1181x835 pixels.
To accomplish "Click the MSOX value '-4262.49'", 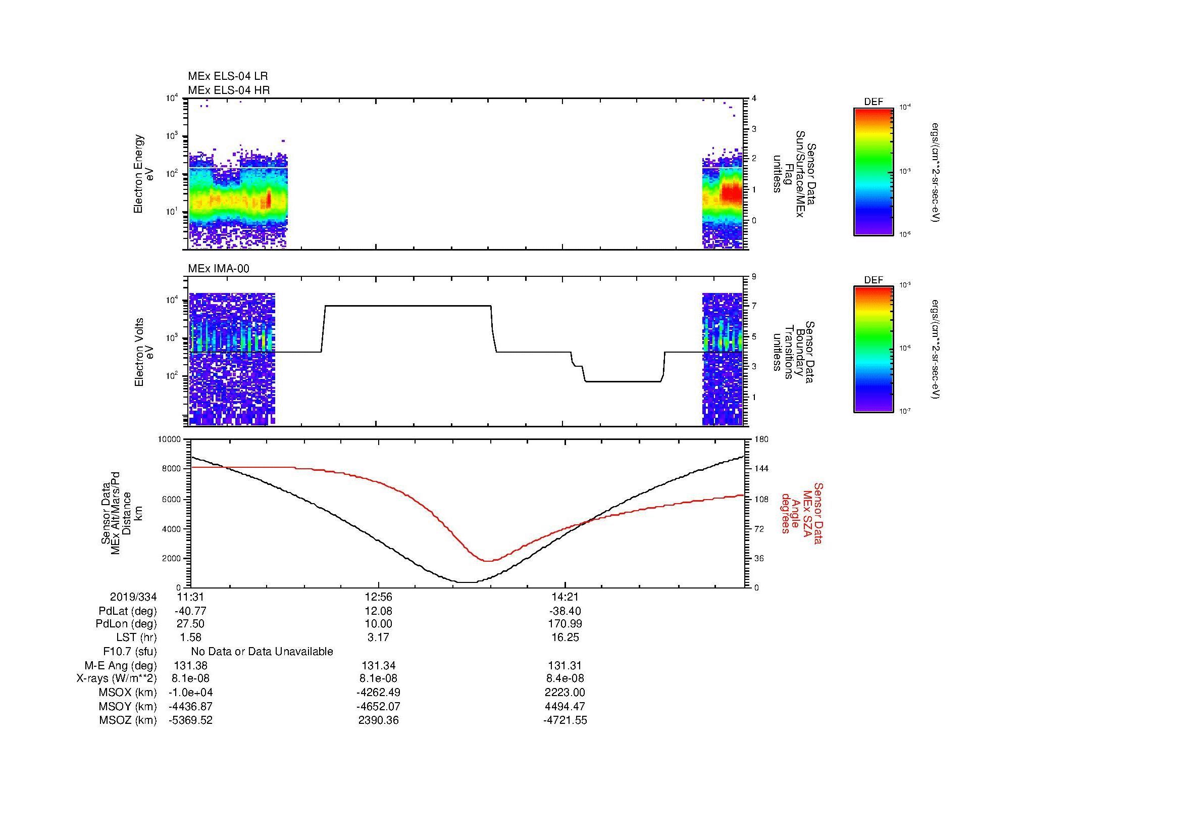I will click(379, 693).
